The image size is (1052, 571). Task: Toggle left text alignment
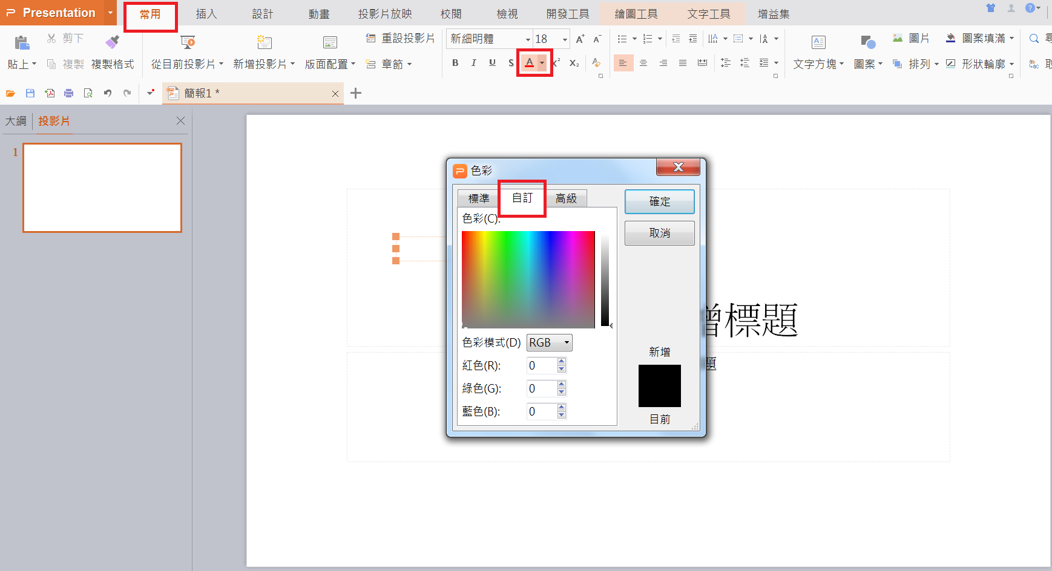(623, 63)
